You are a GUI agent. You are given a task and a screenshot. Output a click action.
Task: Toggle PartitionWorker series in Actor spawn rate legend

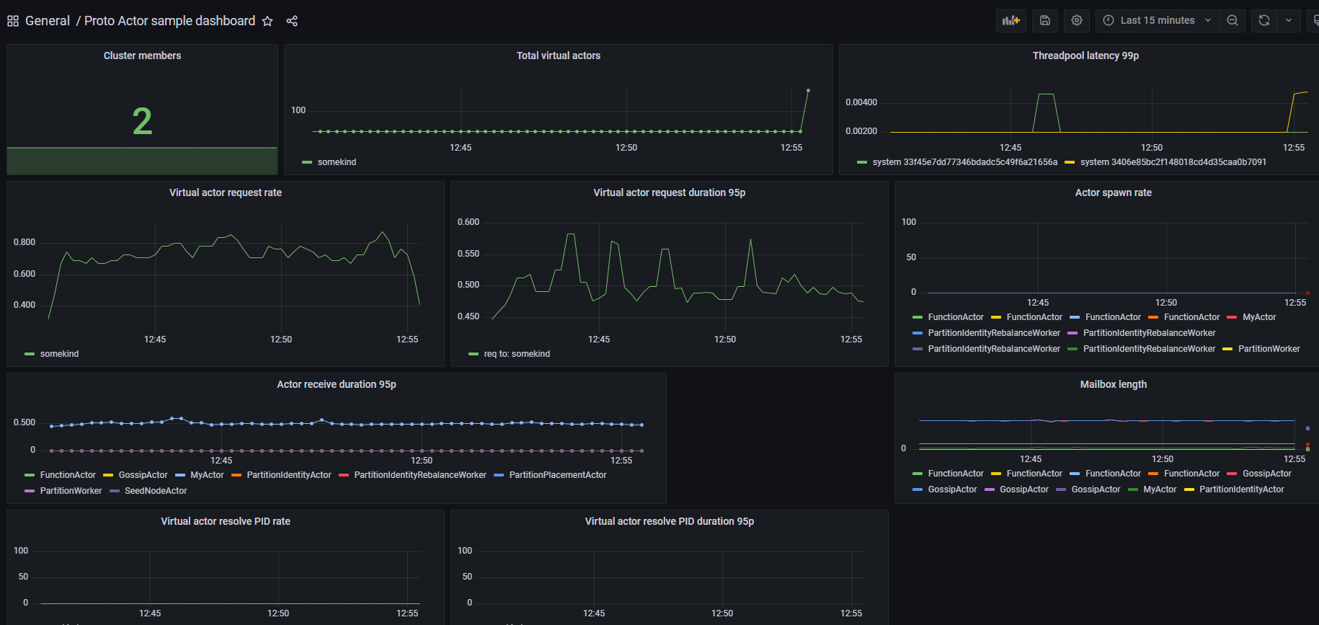point(1269,349)
